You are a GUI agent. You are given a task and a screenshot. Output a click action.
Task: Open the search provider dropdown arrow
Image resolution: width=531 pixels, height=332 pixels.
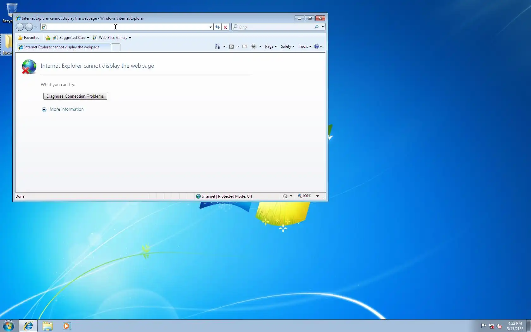(323, 27)
